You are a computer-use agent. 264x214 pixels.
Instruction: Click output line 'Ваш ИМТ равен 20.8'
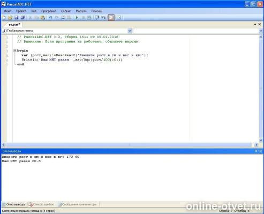21,161
